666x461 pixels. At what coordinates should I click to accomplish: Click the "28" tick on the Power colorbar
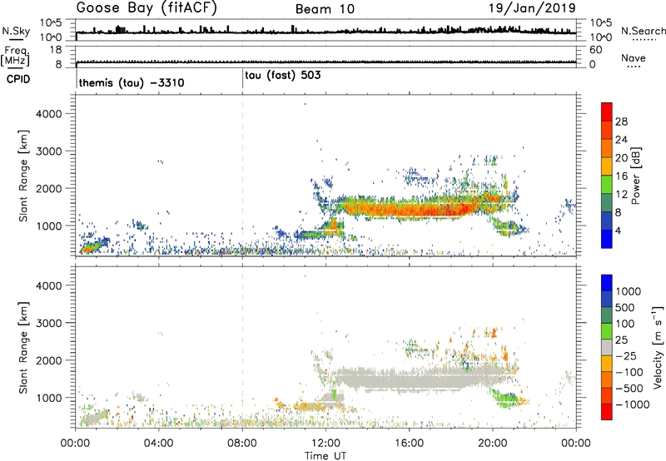[x=621, y=121]
